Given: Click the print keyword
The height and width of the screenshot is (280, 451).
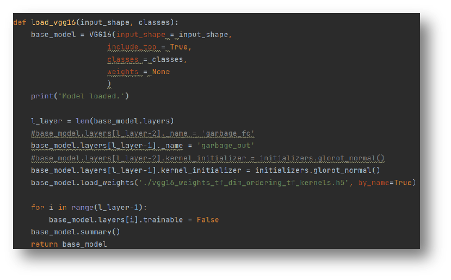Looking at the screenshot, I should coord(42,96).
